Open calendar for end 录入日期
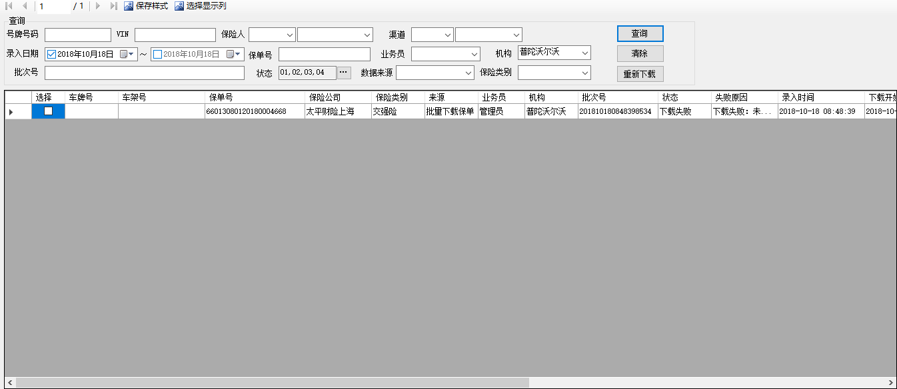Viewport: 897px width, 389px height. [x=234, y=54]
